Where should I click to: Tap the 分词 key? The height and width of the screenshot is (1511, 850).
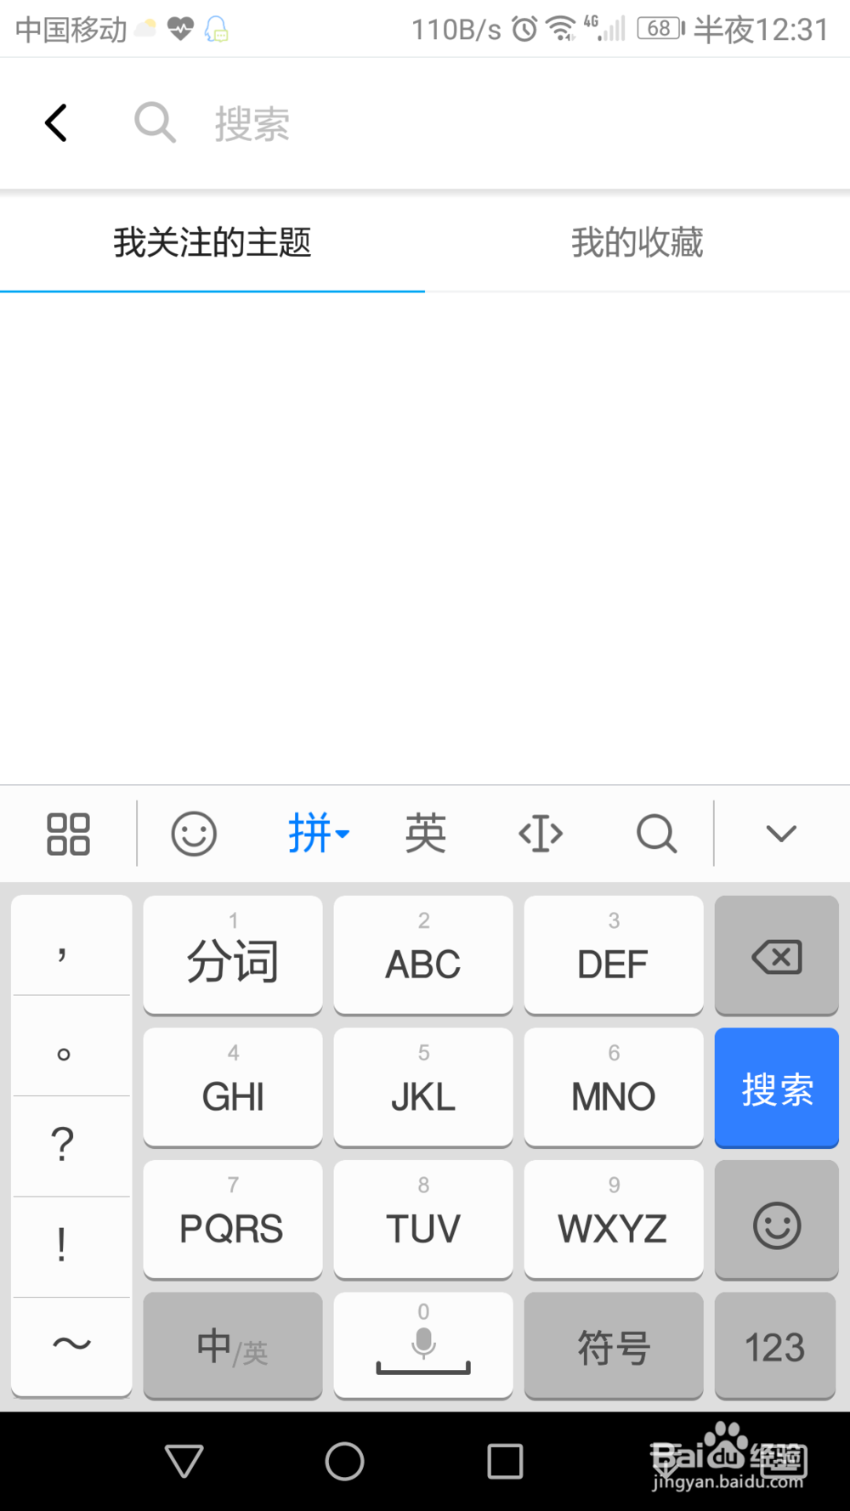233,955
